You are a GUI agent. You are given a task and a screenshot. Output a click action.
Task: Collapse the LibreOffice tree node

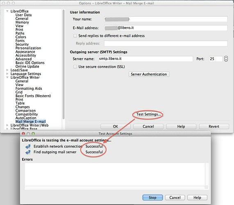click(x=7, y=11)
